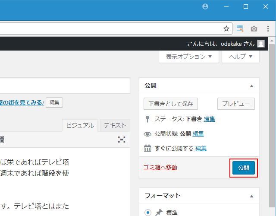This screenshot has height=216, width=276.
Task: Click the editor text す。テレビ塔とはまた
Action: tap(34, 206)
